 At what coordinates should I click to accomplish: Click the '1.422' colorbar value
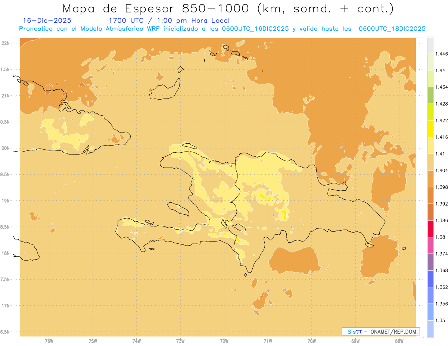tap(442, 121)
